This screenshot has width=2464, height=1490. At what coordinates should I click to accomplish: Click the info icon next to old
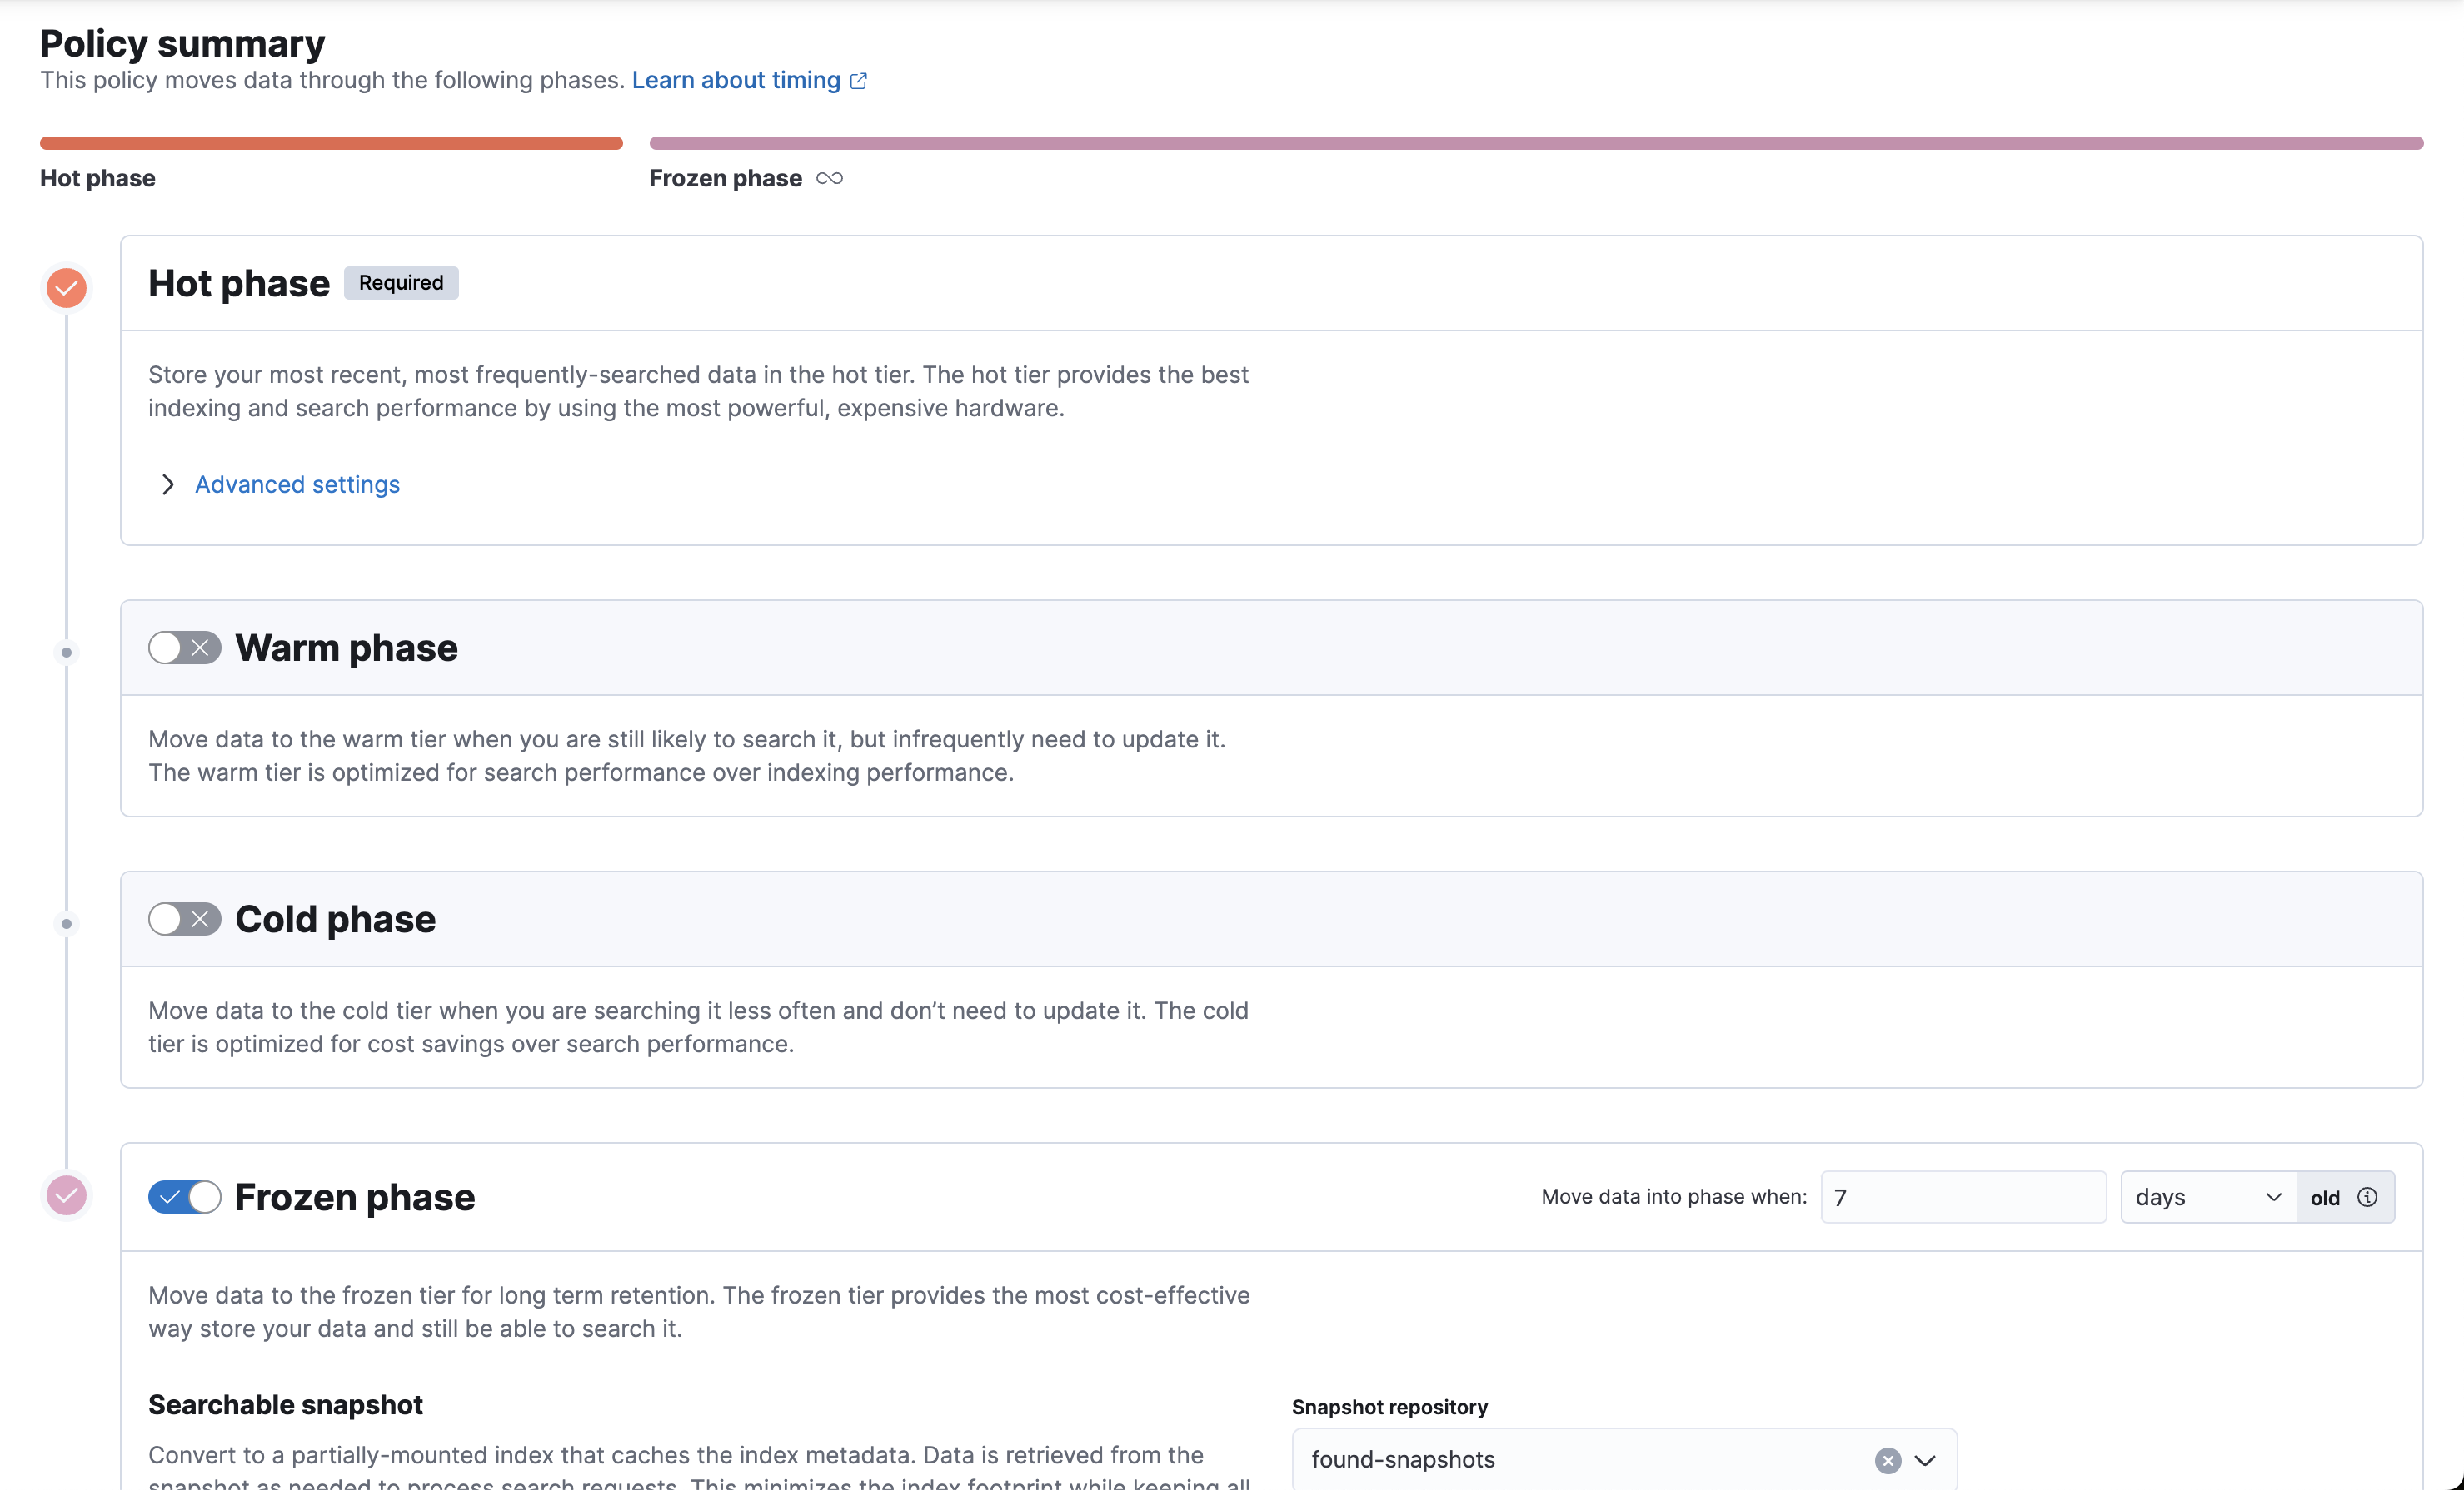pyautogui.click(x=2367, y=1197)
